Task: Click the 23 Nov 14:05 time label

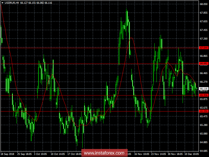Action: [159, 154]
